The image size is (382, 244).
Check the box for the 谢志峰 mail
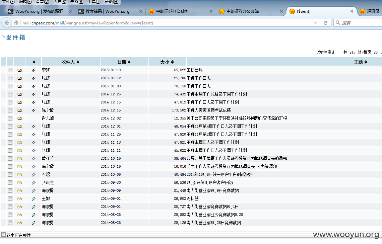pos(10,118)
